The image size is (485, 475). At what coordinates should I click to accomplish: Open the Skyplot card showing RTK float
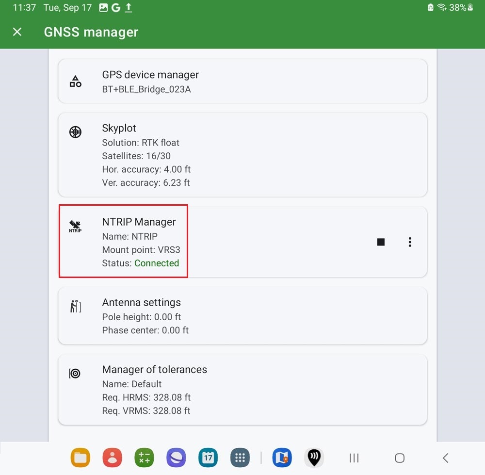(x=242, y=155)
